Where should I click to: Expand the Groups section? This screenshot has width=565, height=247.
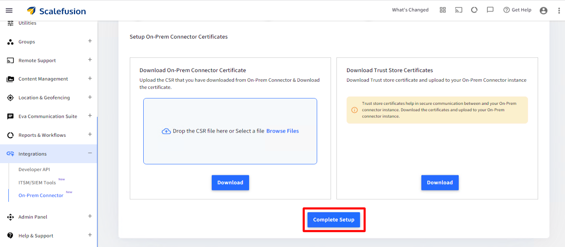tap(90, 41)
